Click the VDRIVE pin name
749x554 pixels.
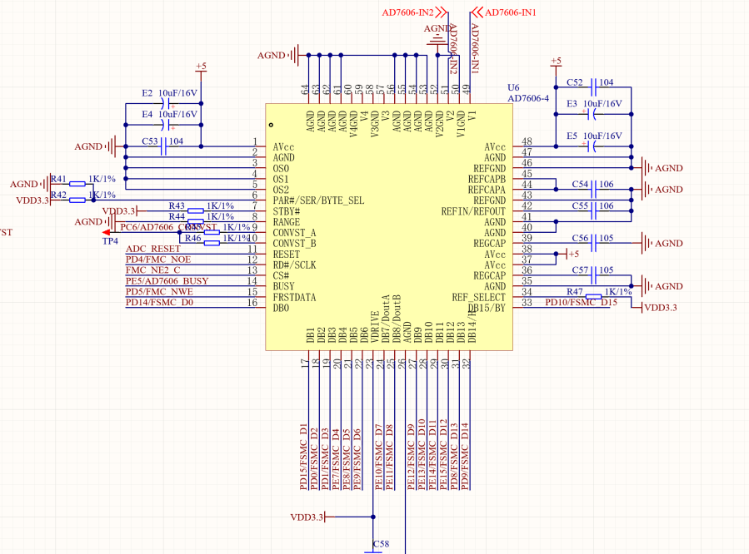[375, 327]
